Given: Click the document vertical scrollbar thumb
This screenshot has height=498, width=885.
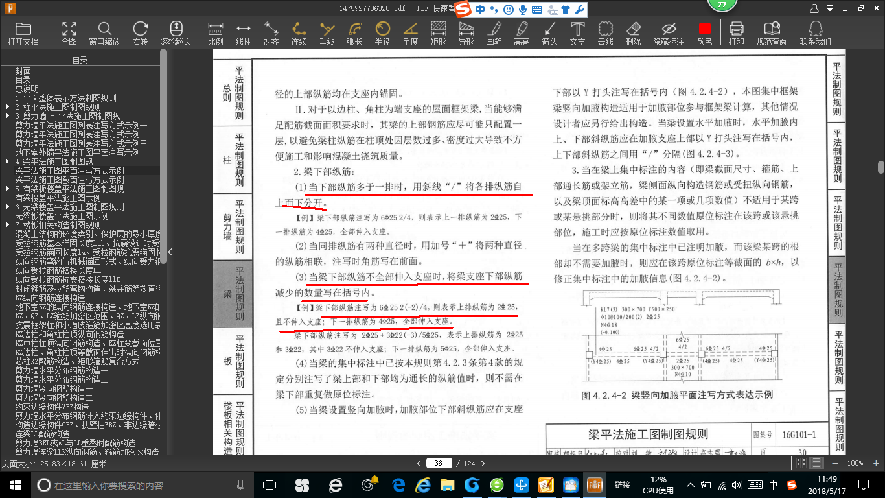Looking at the screenshot, I should pyautogui.click(x=881, y=167).
